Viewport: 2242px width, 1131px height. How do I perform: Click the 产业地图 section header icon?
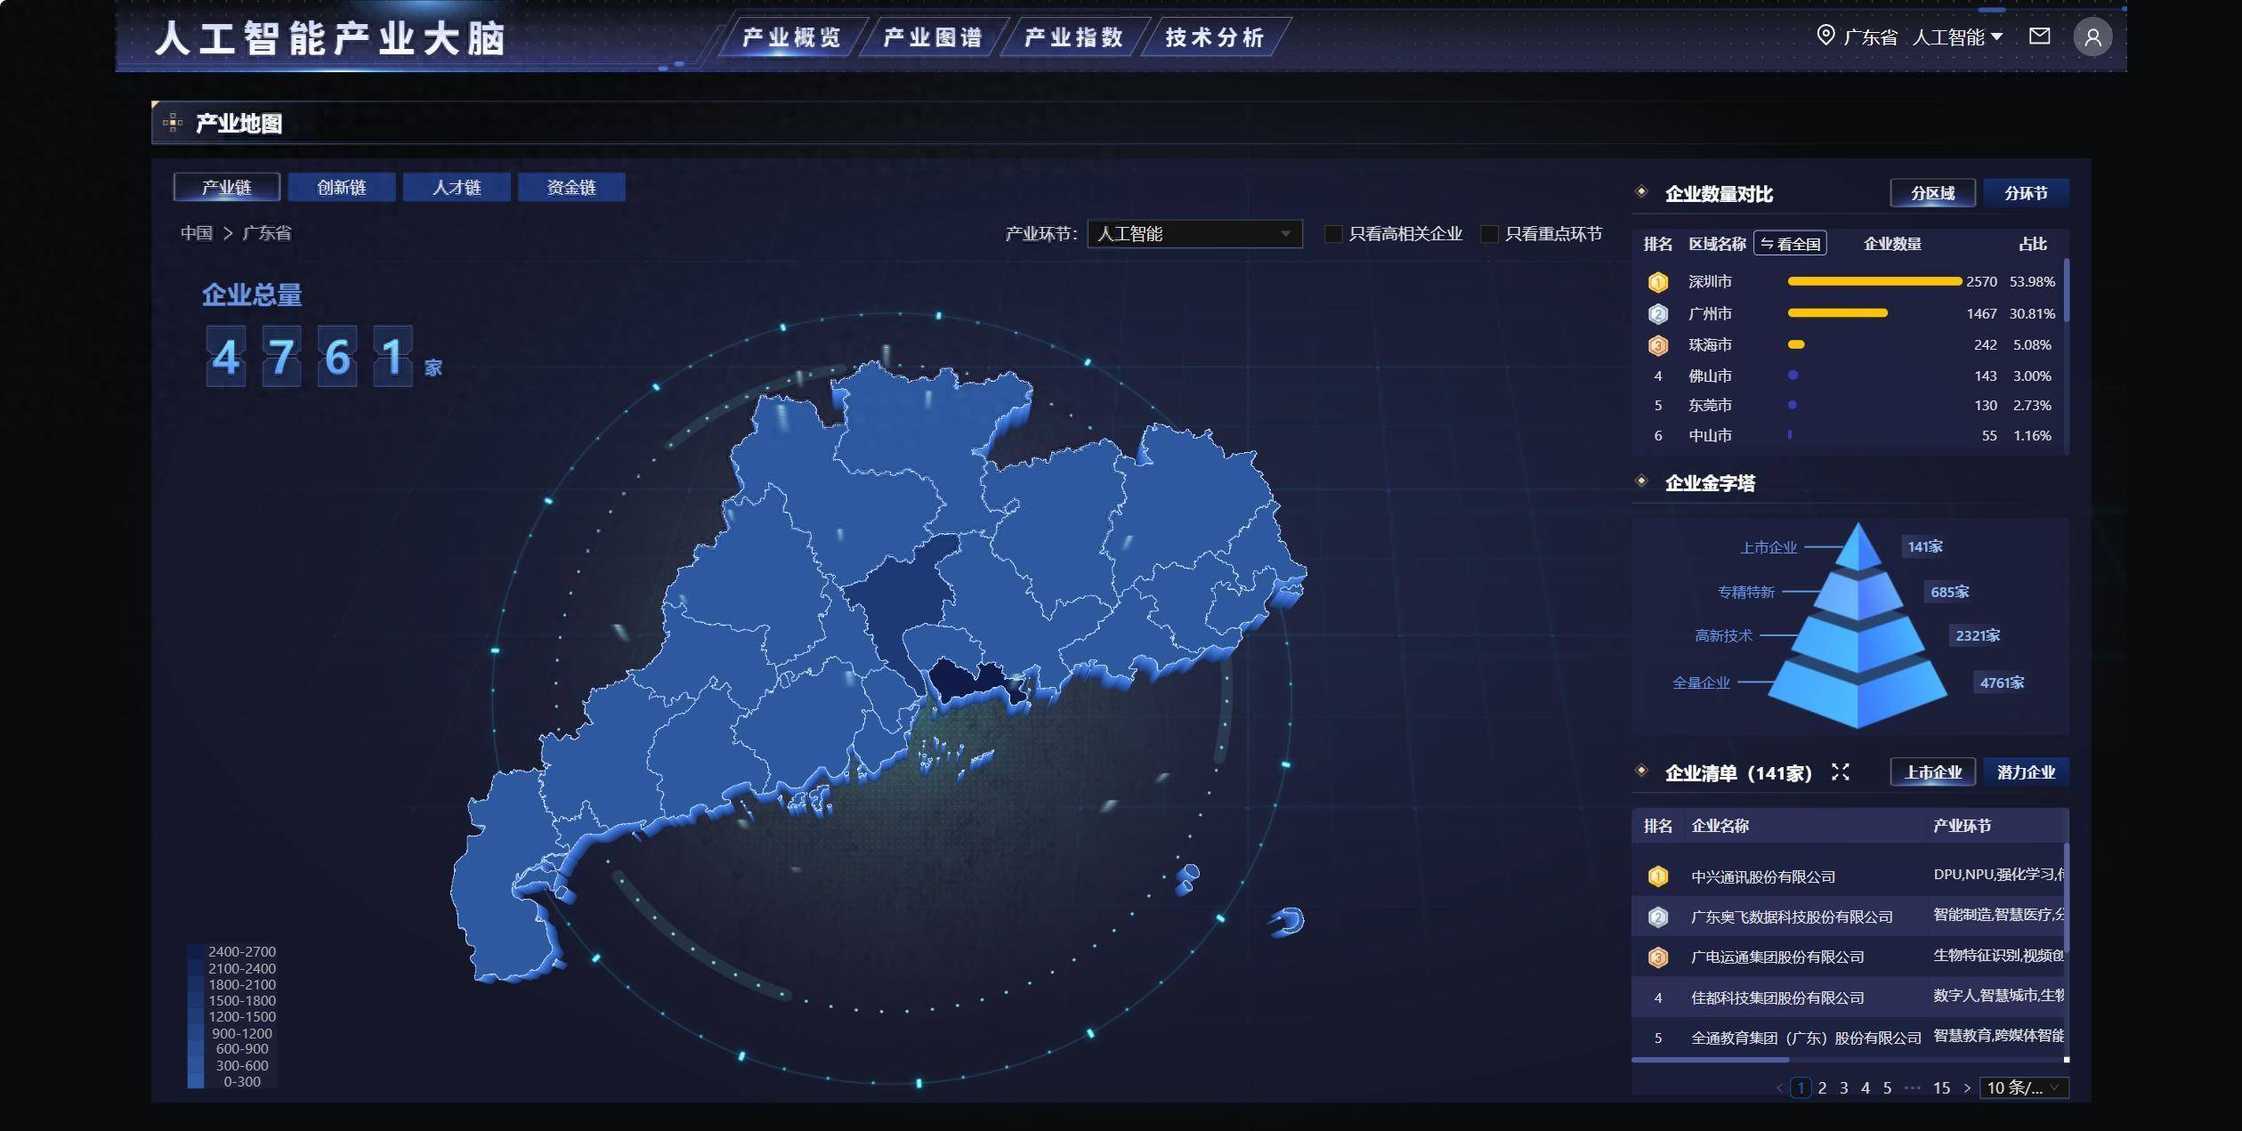pos(174,123)
